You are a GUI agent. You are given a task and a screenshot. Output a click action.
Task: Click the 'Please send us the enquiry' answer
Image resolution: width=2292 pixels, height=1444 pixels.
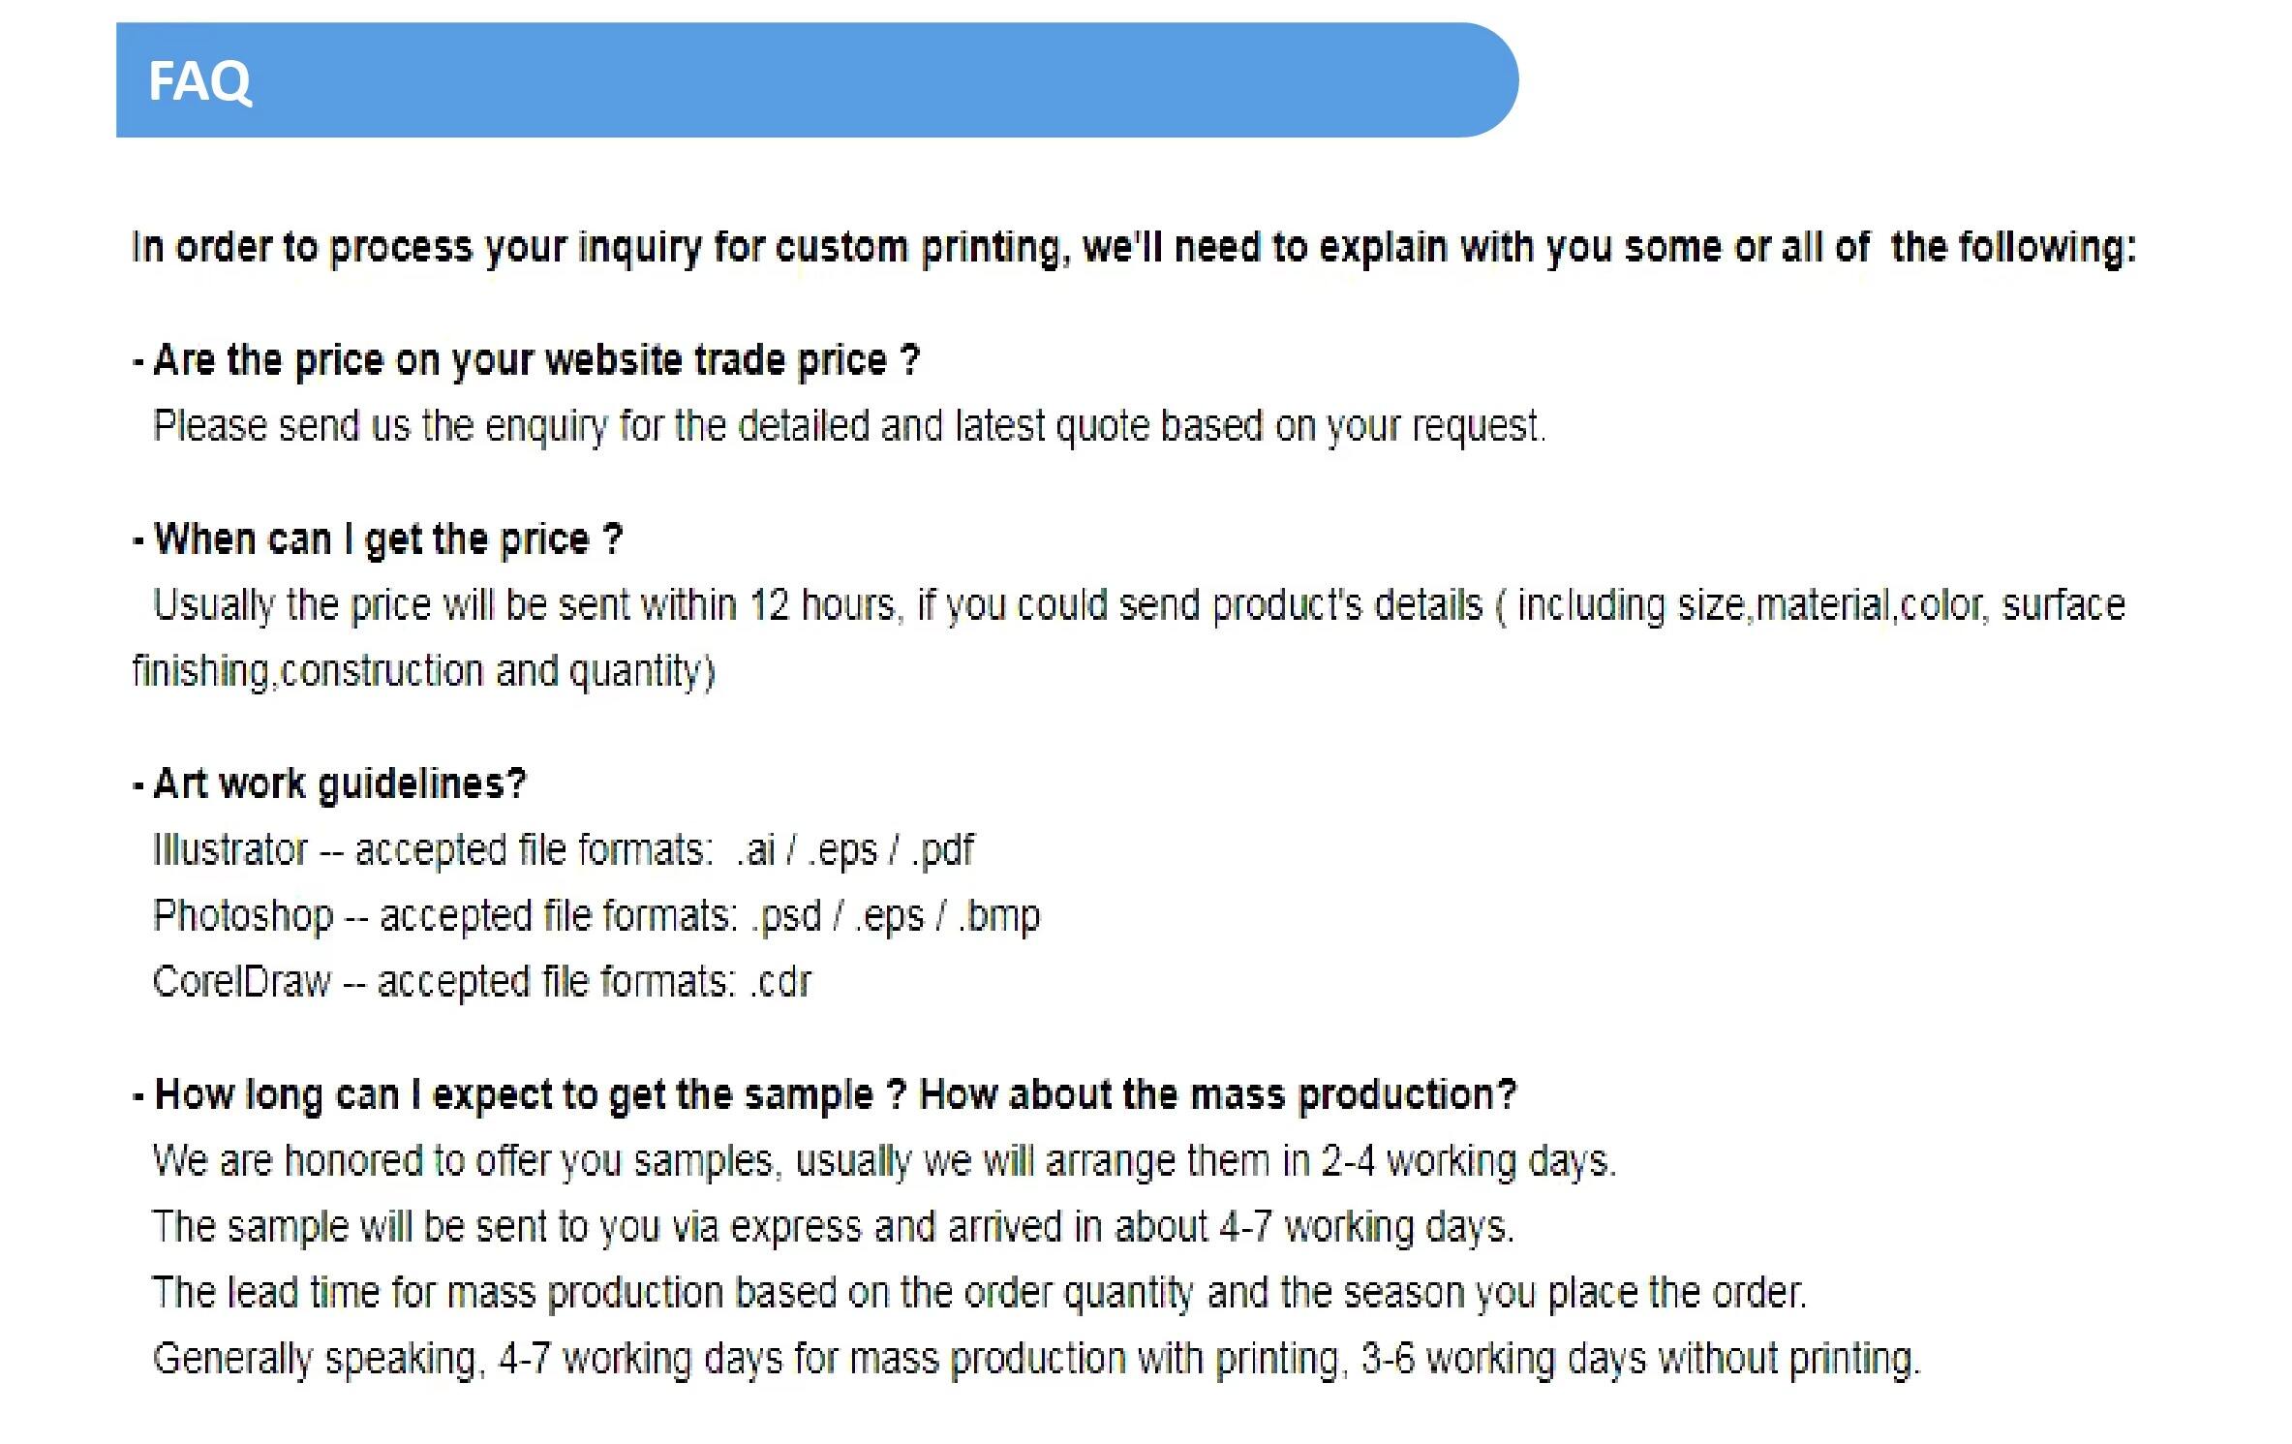[x=849, y=426]
